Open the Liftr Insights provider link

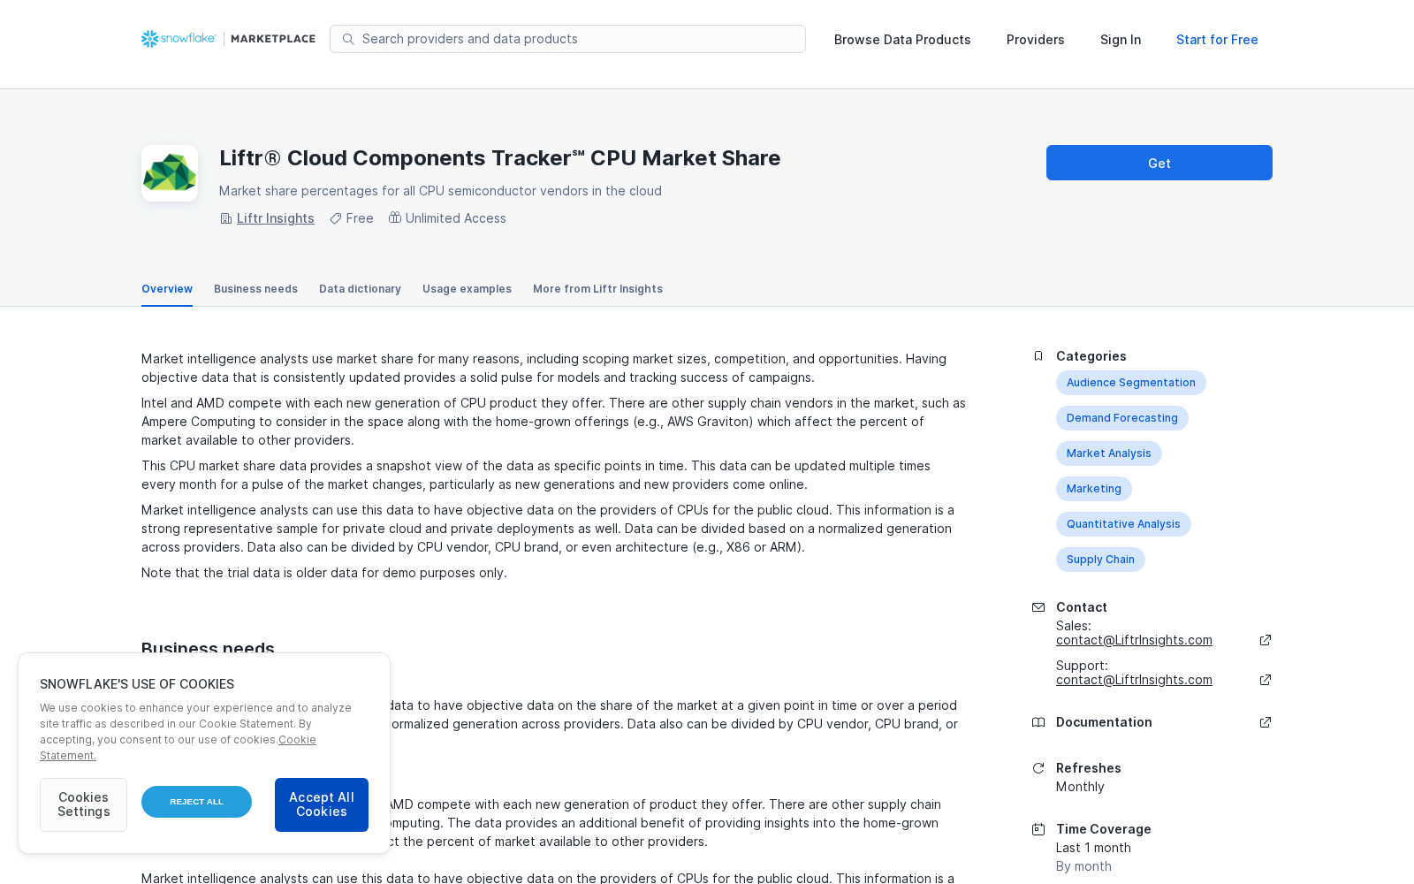tap(276, 218)
